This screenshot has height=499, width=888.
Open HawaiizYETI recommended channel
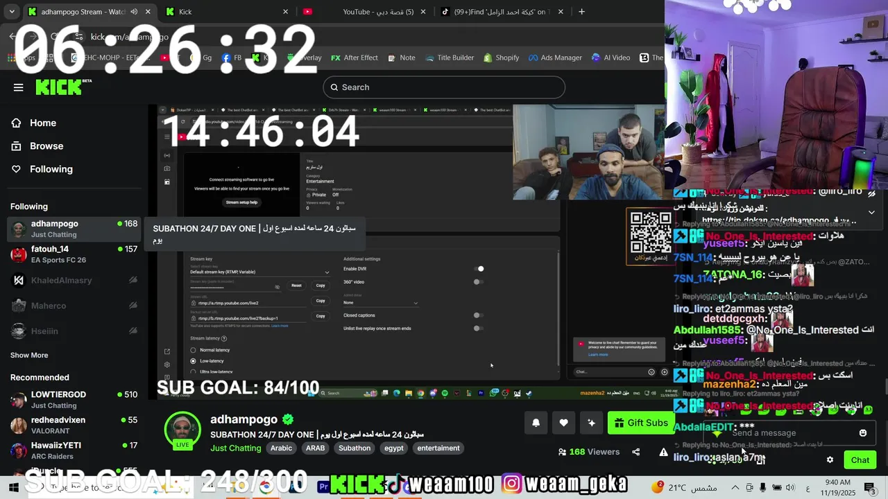tap(74, 450)
